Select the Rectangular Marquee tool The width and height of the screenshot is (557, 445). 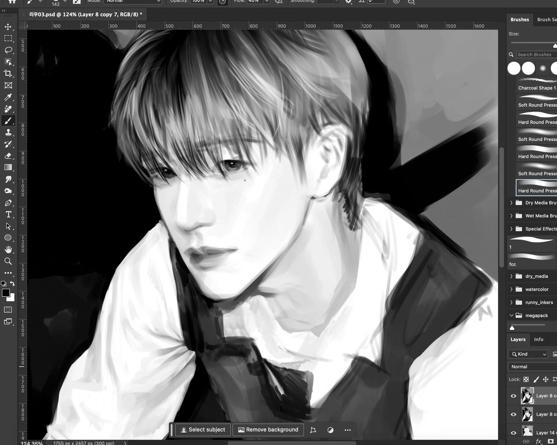coord(8,38)
